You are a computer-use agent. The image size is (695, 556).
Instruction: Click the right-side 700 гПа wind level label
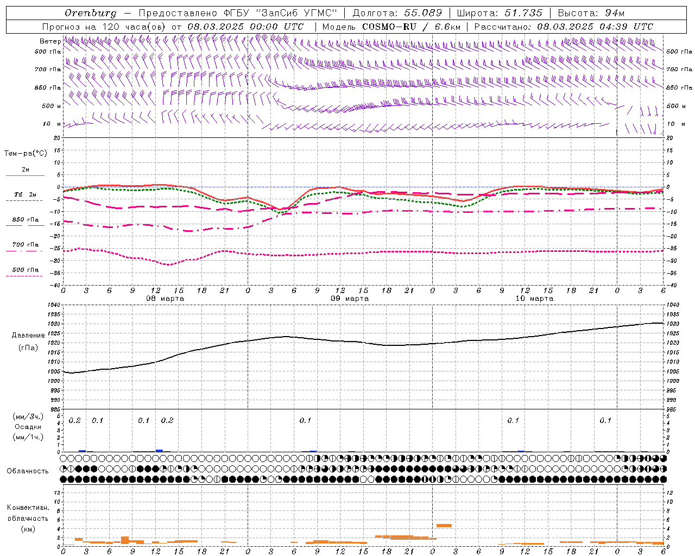(x=679, y=69)
